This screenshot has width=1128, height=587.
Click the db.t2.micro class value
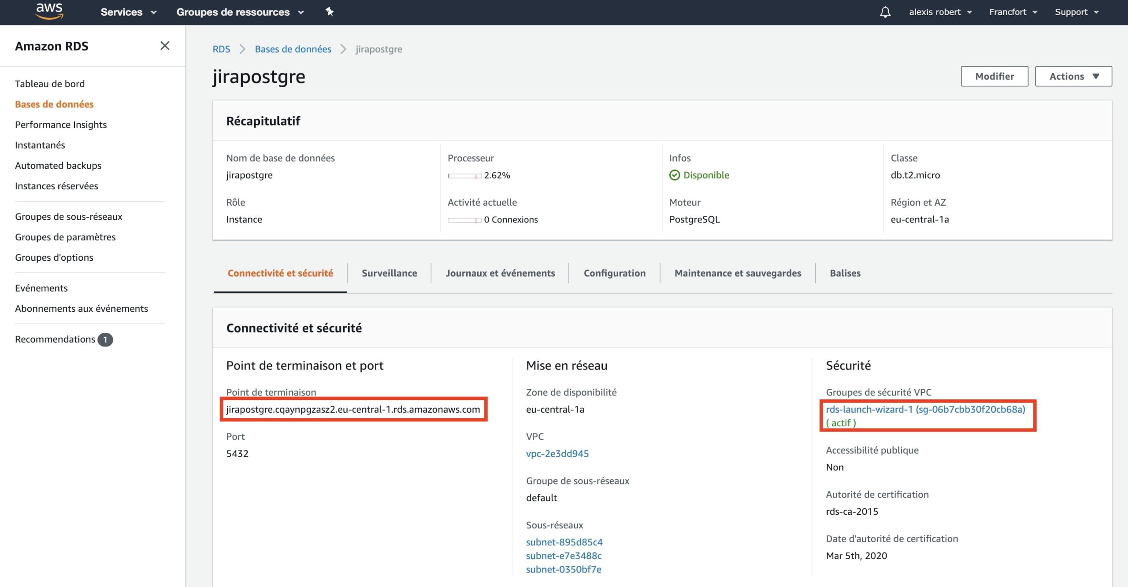(916, 175)
